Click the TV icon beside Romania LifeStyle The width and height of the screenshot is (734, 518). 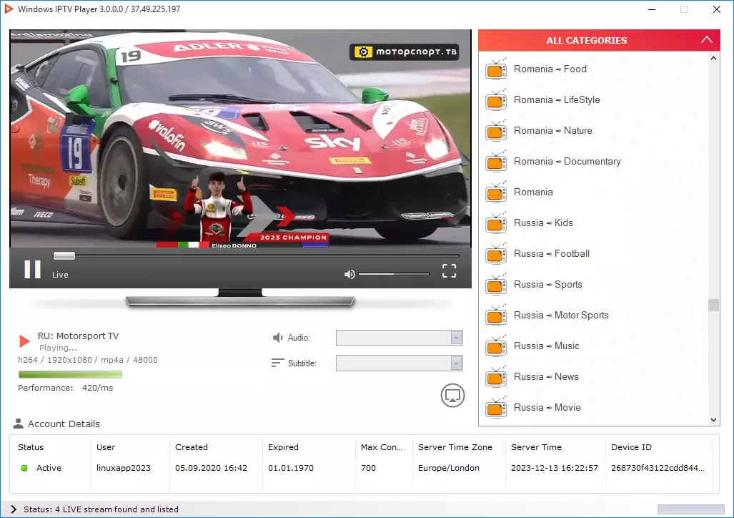pos(496,100)
